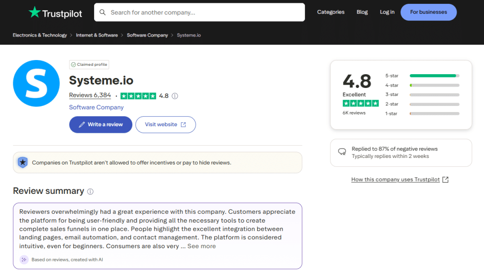Click the info icon beside the 4.8 rating
Image resolution: width=484 pixels, height=278 pixels.
pos(174,96)
